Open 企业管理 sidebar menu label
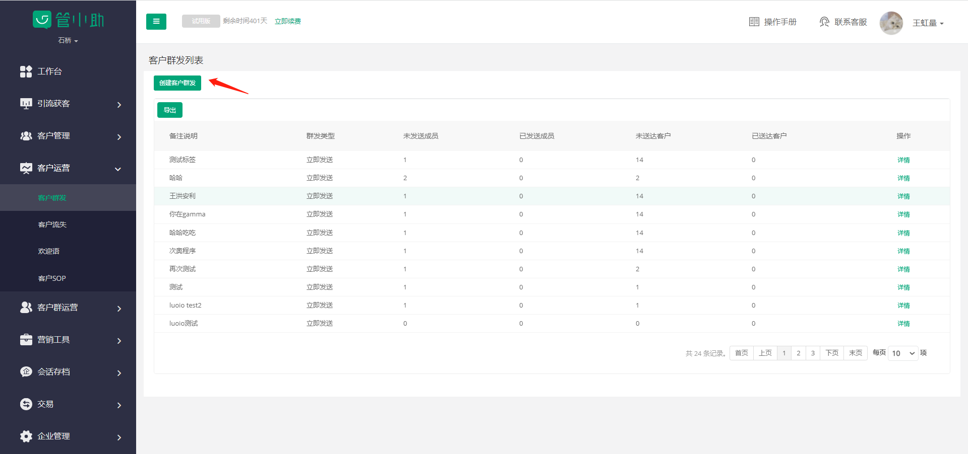 pos(53,436)
